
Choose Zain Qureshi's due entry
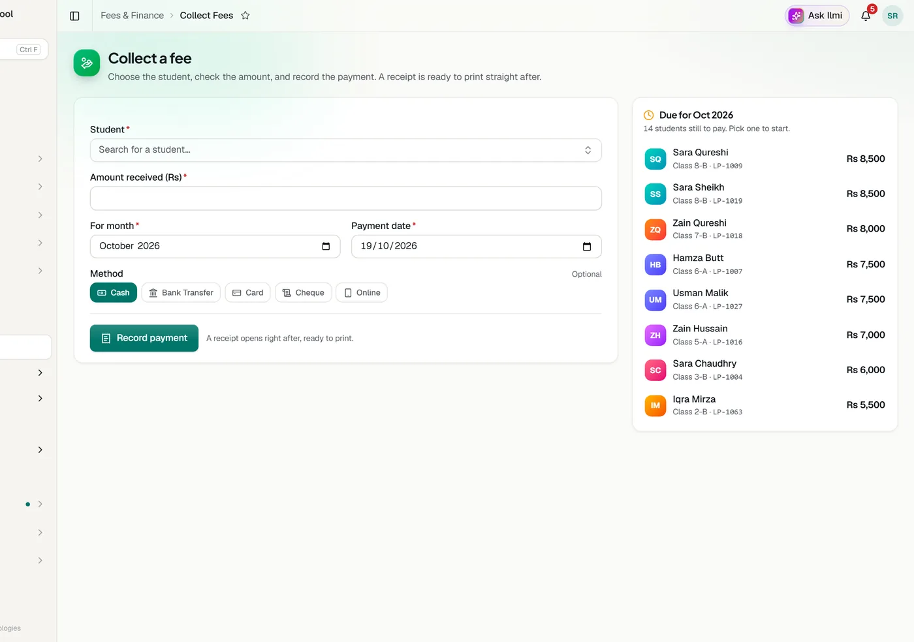pos(764,229)
